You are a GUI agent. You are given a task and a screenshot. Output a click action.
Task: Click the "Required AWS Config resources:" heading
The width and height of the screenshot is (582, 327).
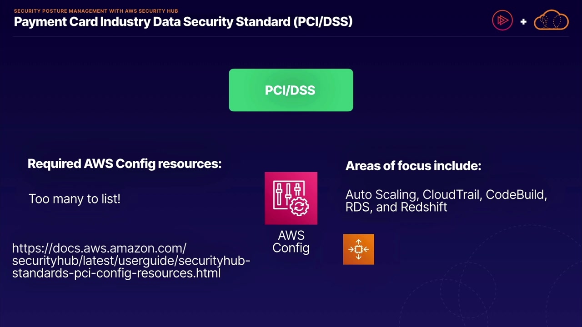point(125,163)
